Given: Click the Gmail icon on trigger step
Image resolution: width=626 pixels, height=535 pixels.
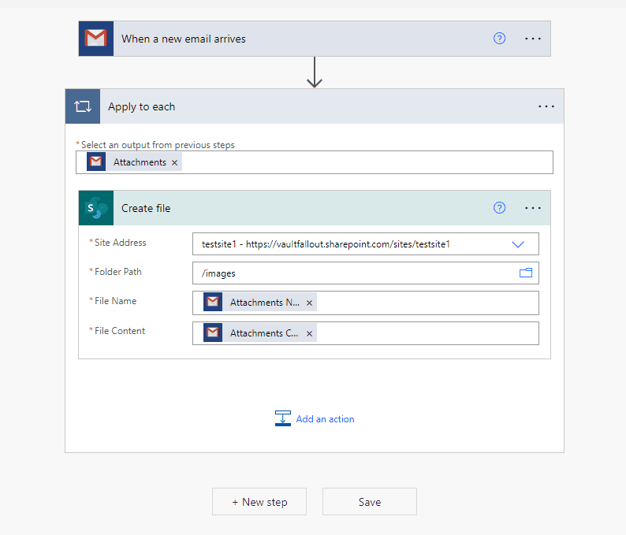Looking at the screenshot, I should click(95, 39).
